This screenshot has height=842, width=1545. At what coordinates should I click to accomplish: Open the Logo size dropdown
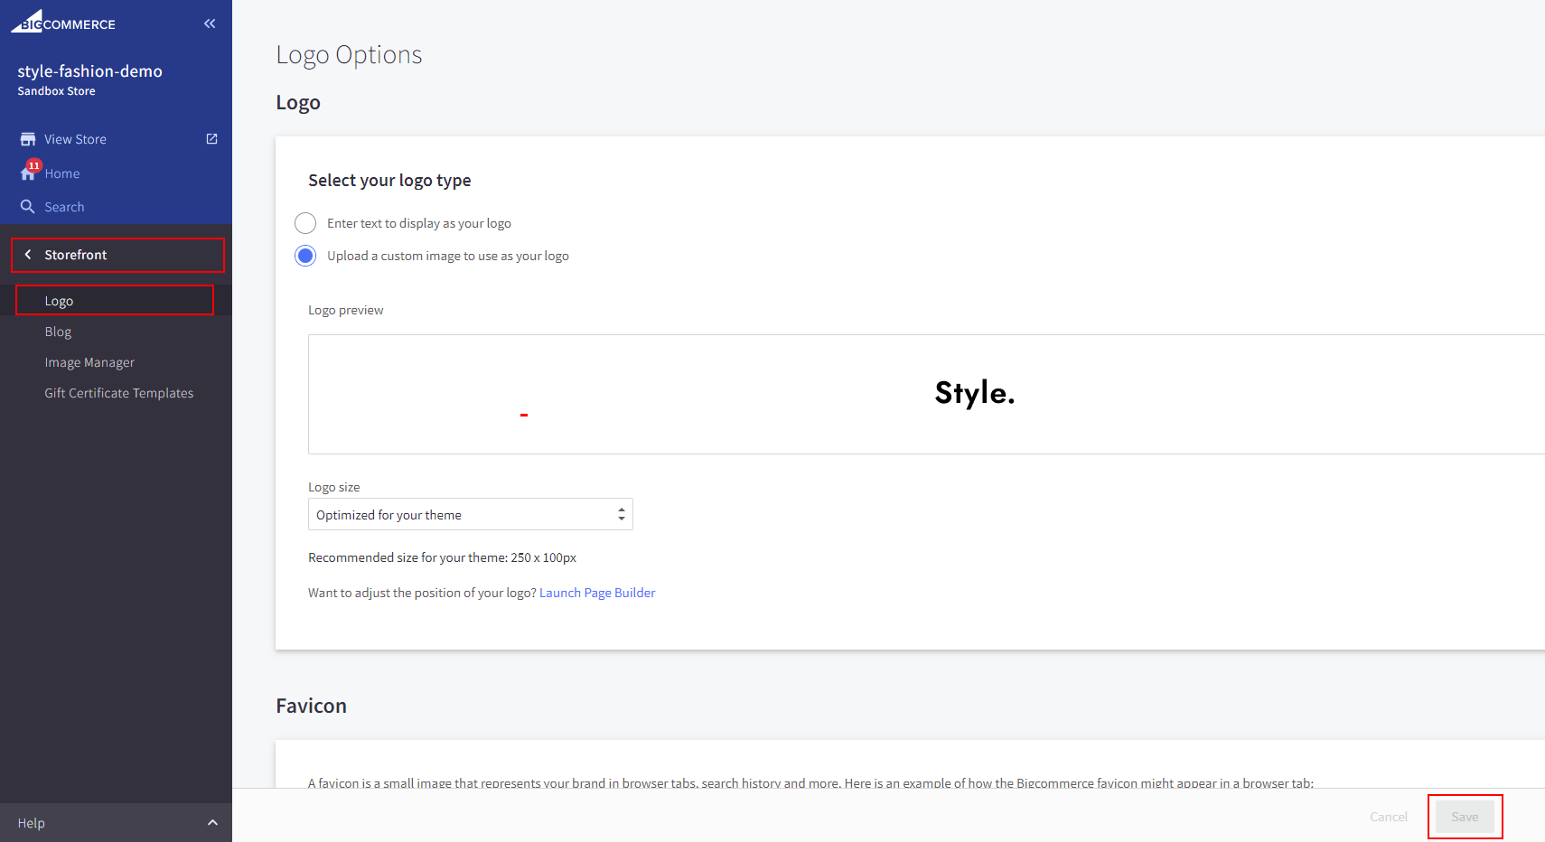tap(470, 515)
